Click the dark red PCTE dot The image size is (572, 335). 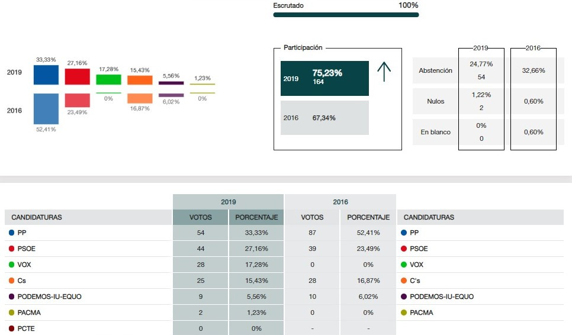tap(11, 328)
